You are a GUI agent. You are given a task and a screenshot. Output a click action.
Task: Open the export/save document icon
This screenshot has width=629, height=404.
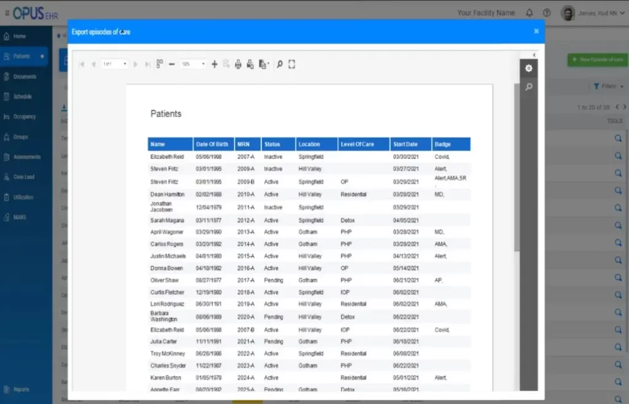pyautogui.click(x=264, y=64)
